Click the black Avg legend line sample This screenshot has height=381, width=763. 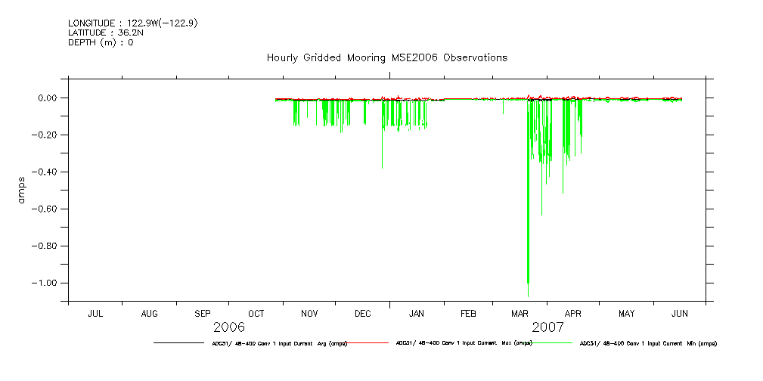coord(178,343)
